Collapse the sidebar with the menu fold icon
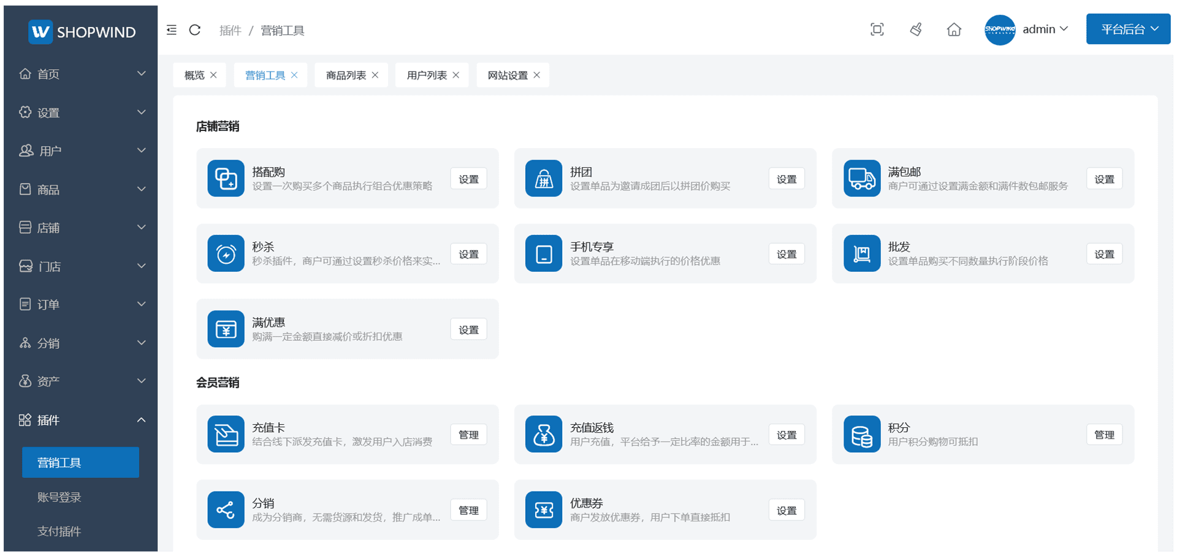Screen dimensions: 1177x557 click(172, 30)
